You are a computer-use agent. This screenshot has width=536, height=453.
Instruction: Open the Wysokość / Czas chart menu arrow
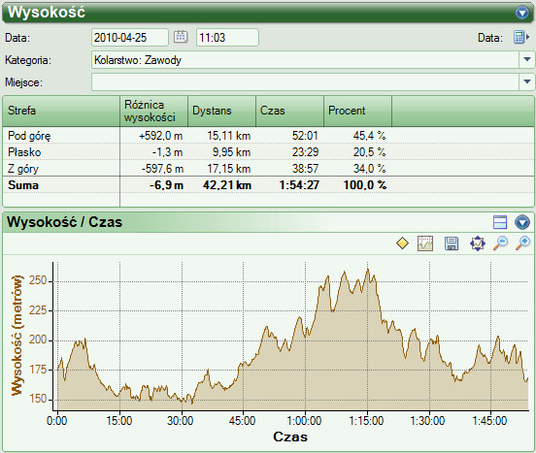pyautogui.click(x=522, y=222)
